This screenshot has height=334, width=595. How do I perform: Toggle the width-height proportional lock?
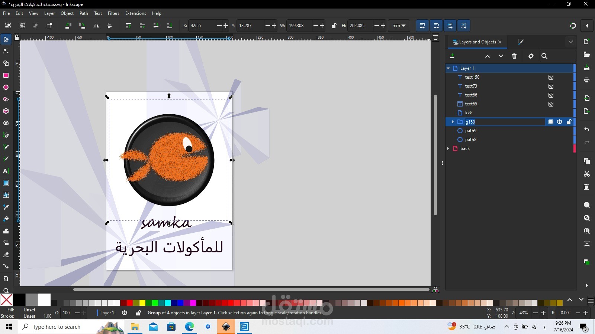coord(334,26)
